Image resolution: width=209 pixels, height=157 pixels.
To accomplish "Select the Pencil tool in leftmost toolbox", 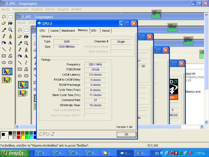I will 4,36.
